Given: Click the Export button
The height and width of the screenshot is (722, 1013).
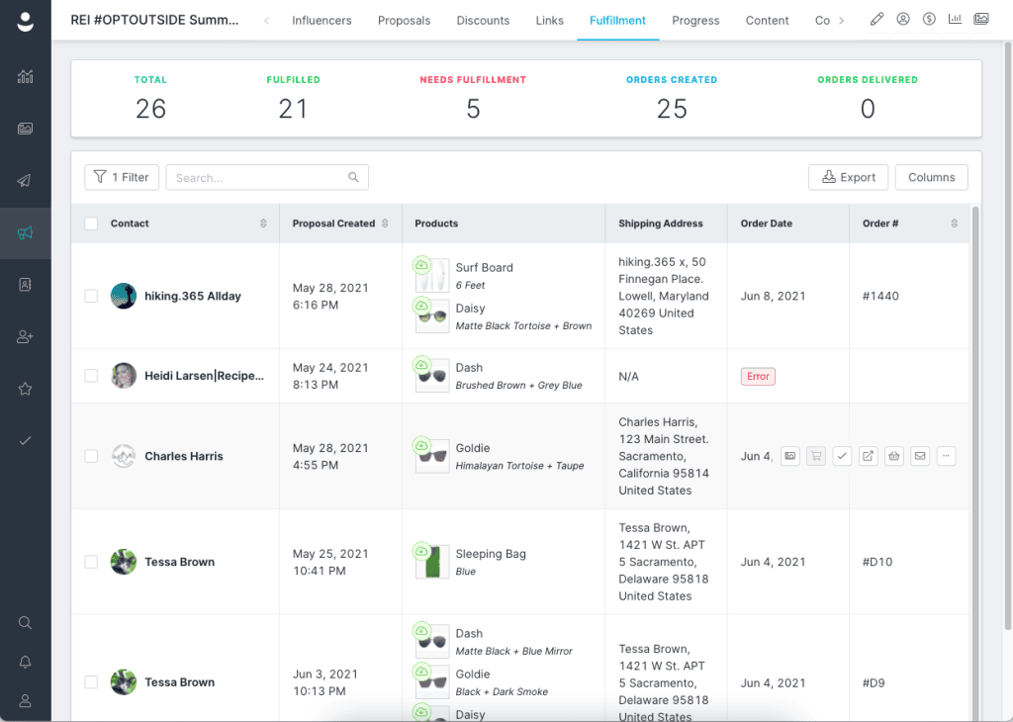Looking at the screenshot, I should (848, 178).
